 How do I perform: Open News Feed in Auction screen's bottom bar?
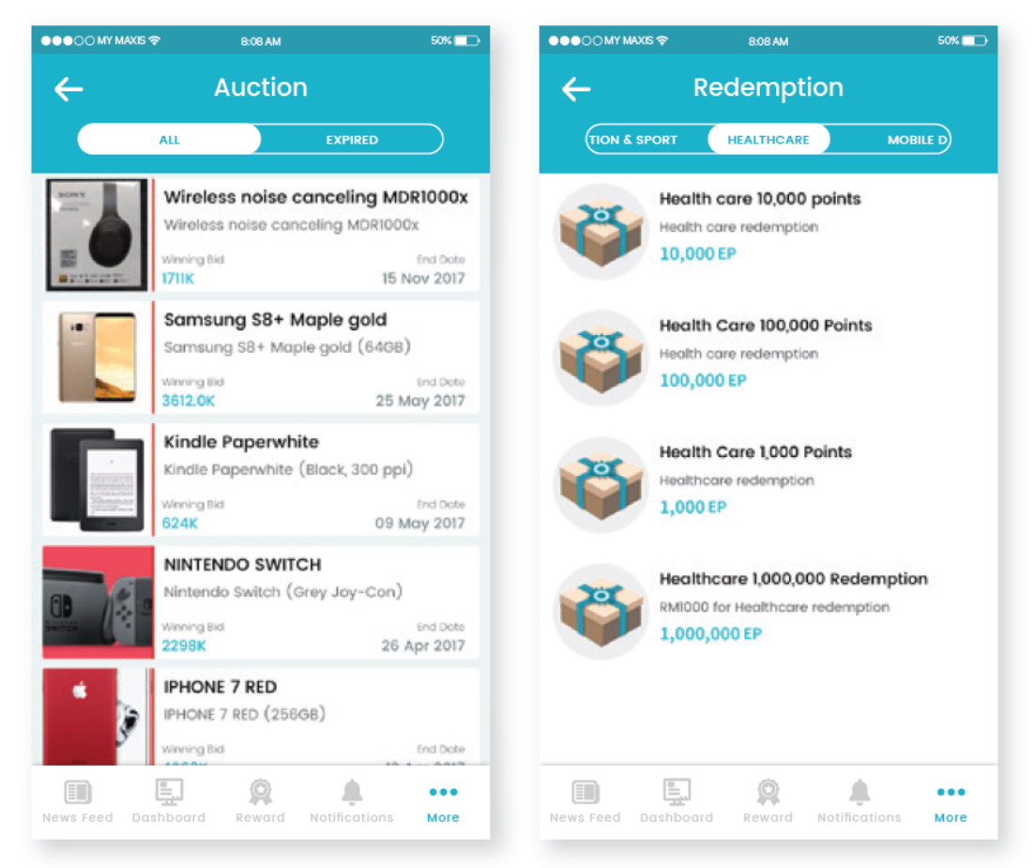pos(78,801)
